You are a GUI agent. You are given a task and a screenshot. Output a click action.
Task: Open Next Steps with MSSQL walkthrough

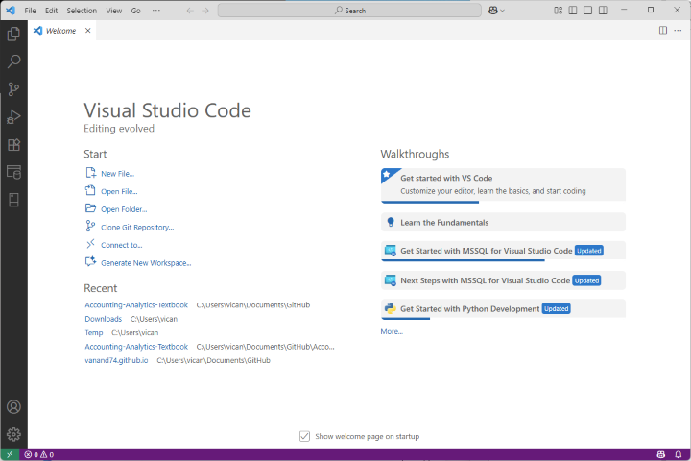(503, 280)
